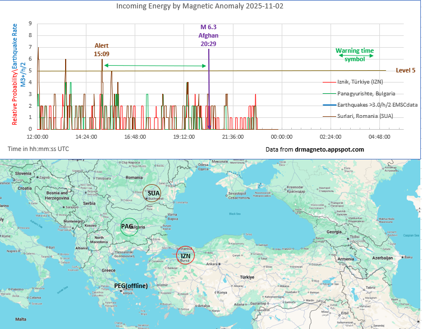Click the red IZN station circle near Bursa

pyautogui.click(x=186, y=255)
